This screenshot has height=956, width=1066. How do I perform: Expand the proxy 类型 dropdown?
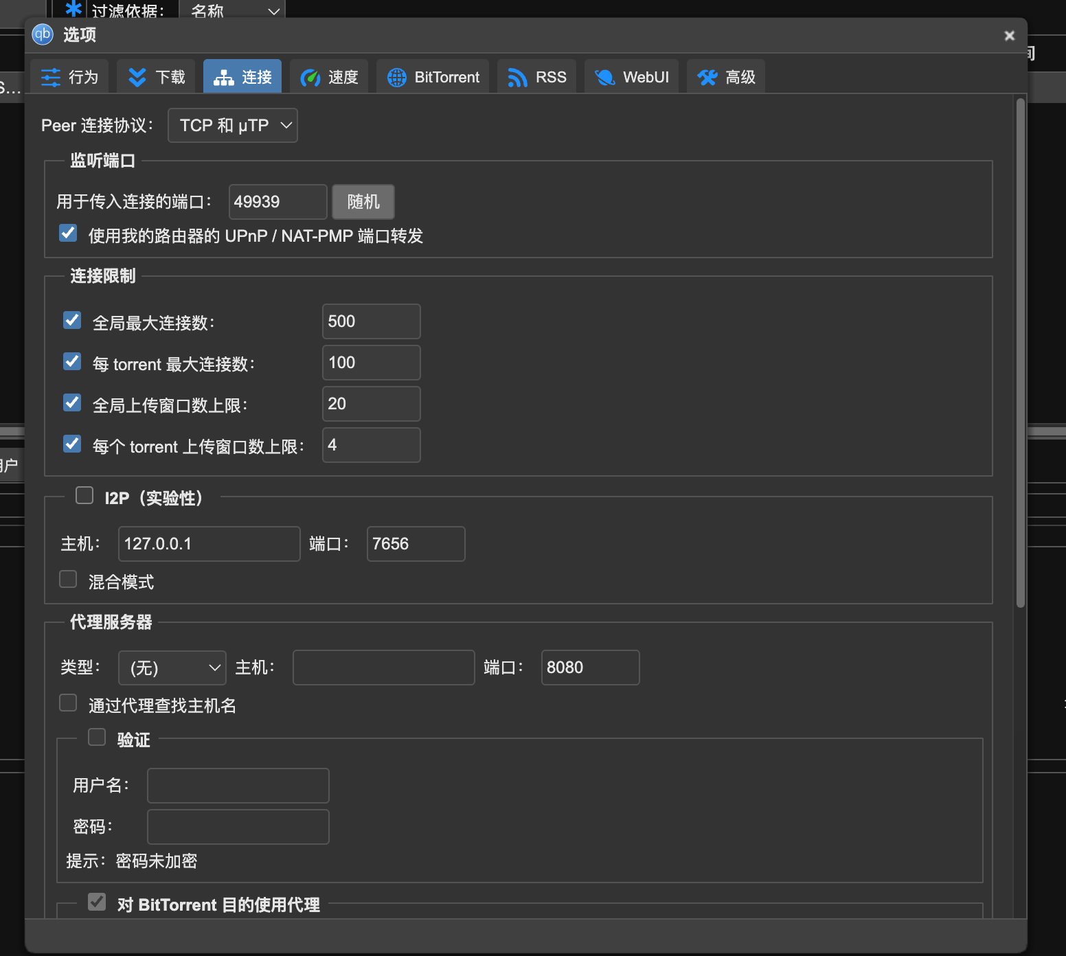coord(172,668)
